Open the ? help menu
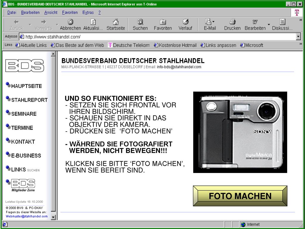Image resolution: width=305 pixels, height=229 pixels. pos(99,13)
